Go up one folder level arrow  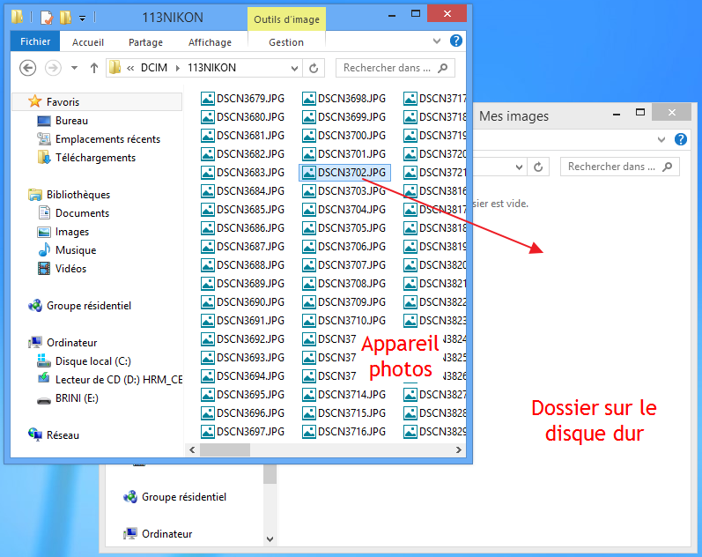(x=93, y=68)
